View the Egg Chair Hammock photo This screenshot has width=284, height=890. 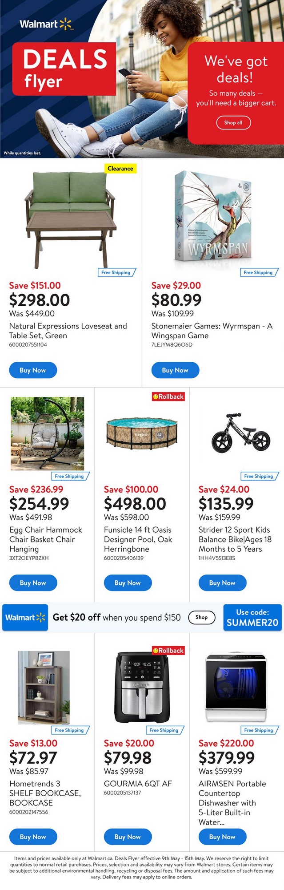point(47,433)
